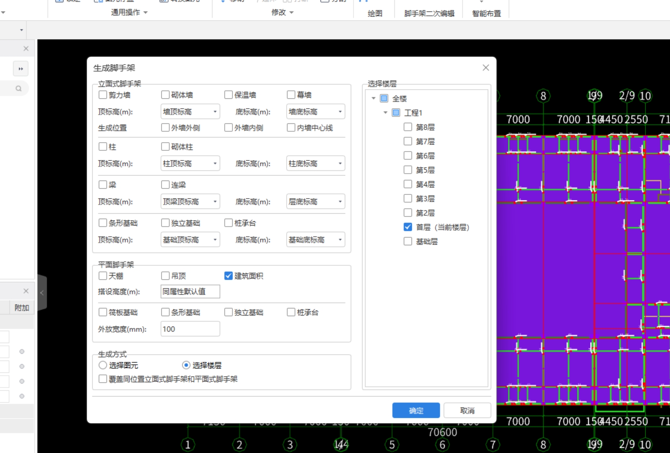The width and height of the screenshot is (670, 453).
Task: Check the 第3层 floor checkbox
Action: click(x=408, y=198)
